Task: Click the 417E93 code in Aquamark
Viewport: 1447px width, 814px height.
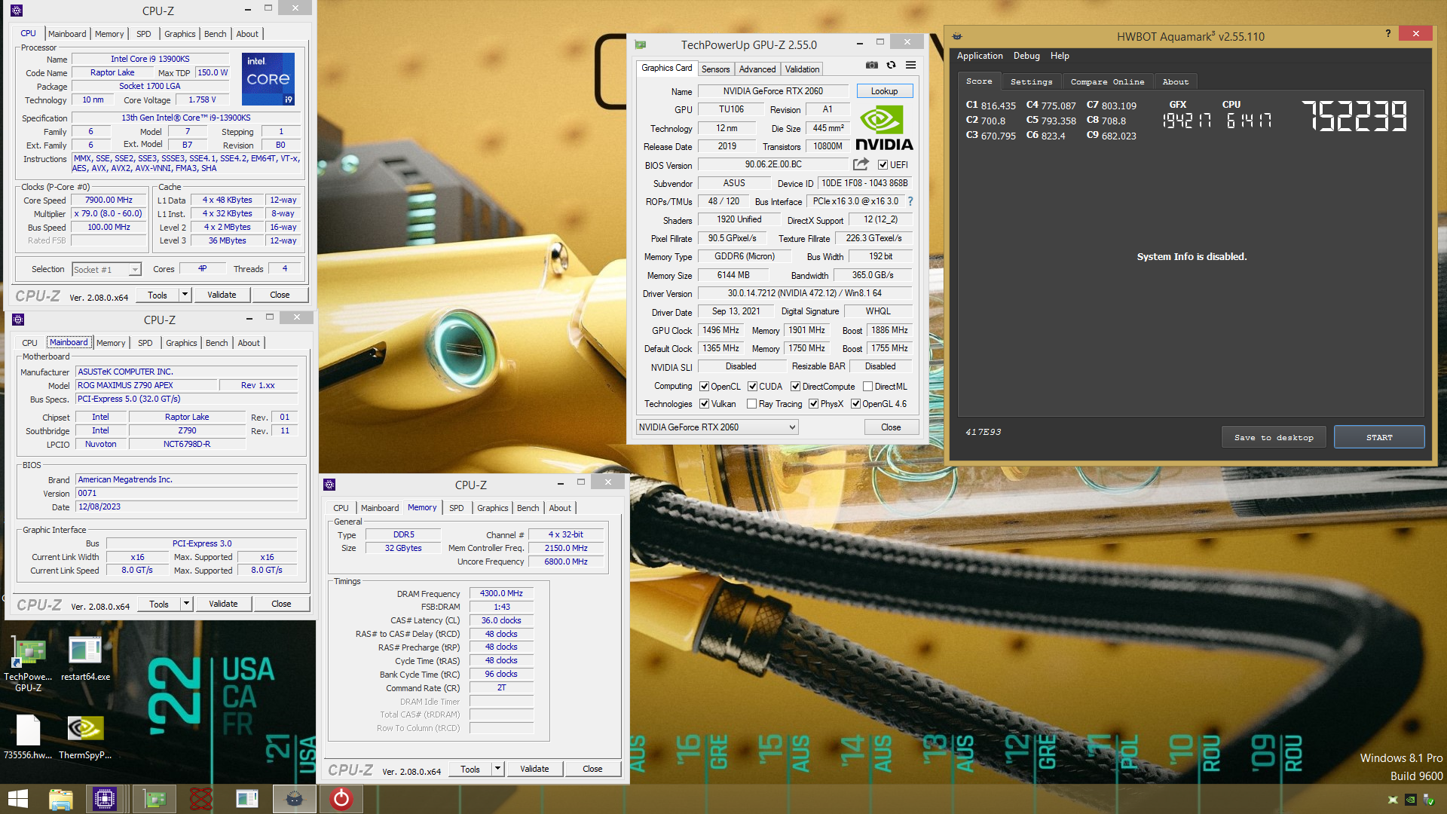Action: click(983, 432)
